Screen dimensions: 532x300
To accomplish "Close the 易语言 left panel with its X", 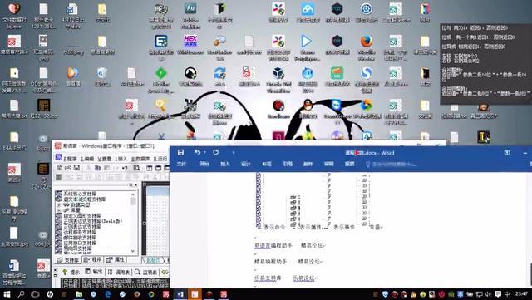I will [x=135, y=185].
